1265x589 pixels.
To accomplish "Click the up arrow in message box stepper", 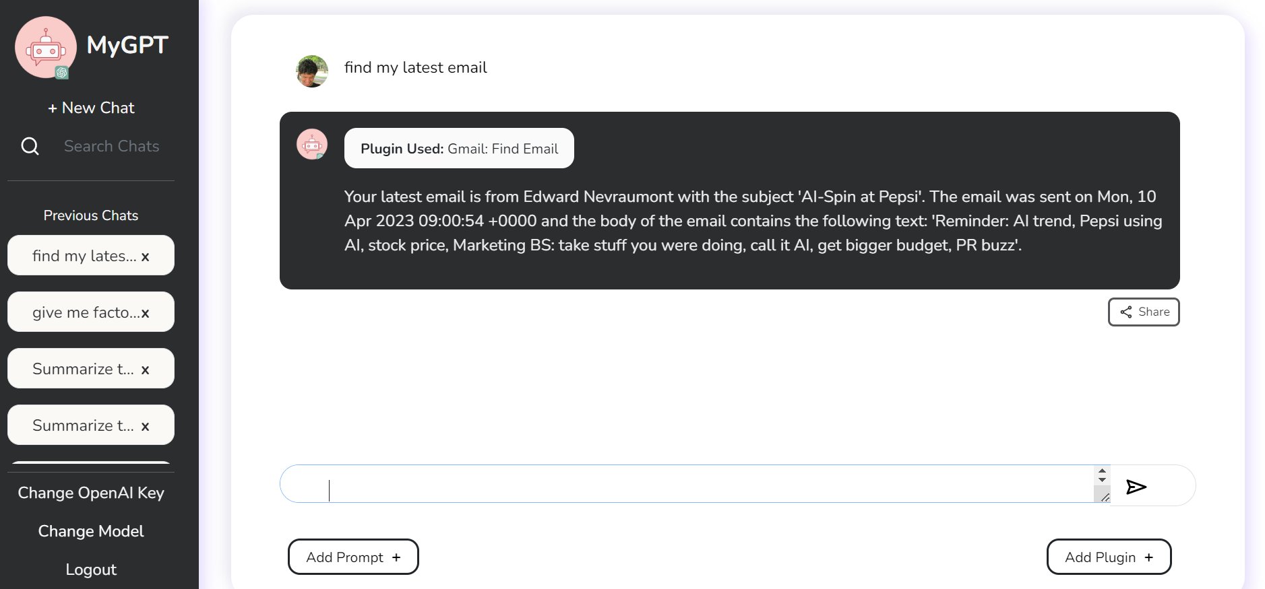I will pyautogui.click(x=1102, y=471).
